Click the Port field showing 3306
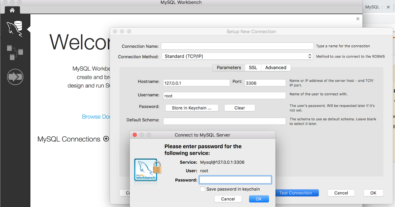The width and height of the screenshot is (395, 207). (x=265, y=83)
